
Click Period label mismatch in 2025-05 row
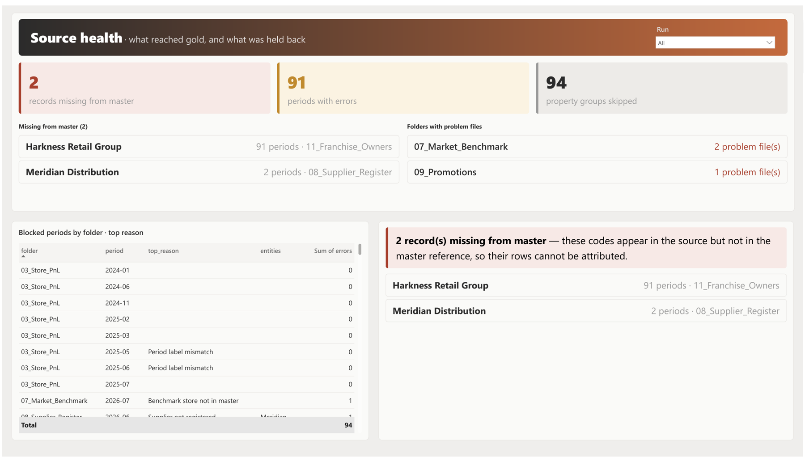181,352
